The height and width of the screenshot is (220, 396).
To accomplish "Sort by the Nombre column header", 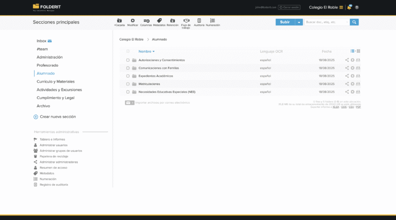I will 146,52.
